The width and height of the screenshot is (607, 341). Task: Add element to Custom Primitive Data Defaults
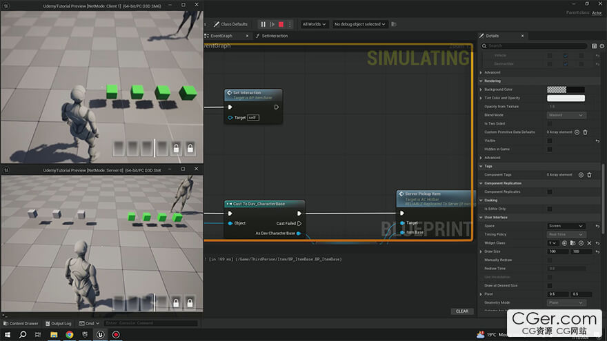[577, 132]
